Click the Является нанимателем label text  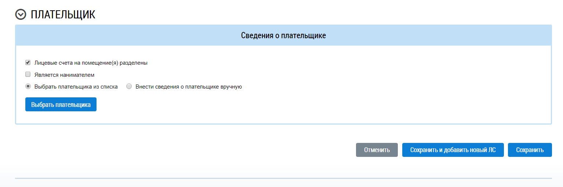64,75
